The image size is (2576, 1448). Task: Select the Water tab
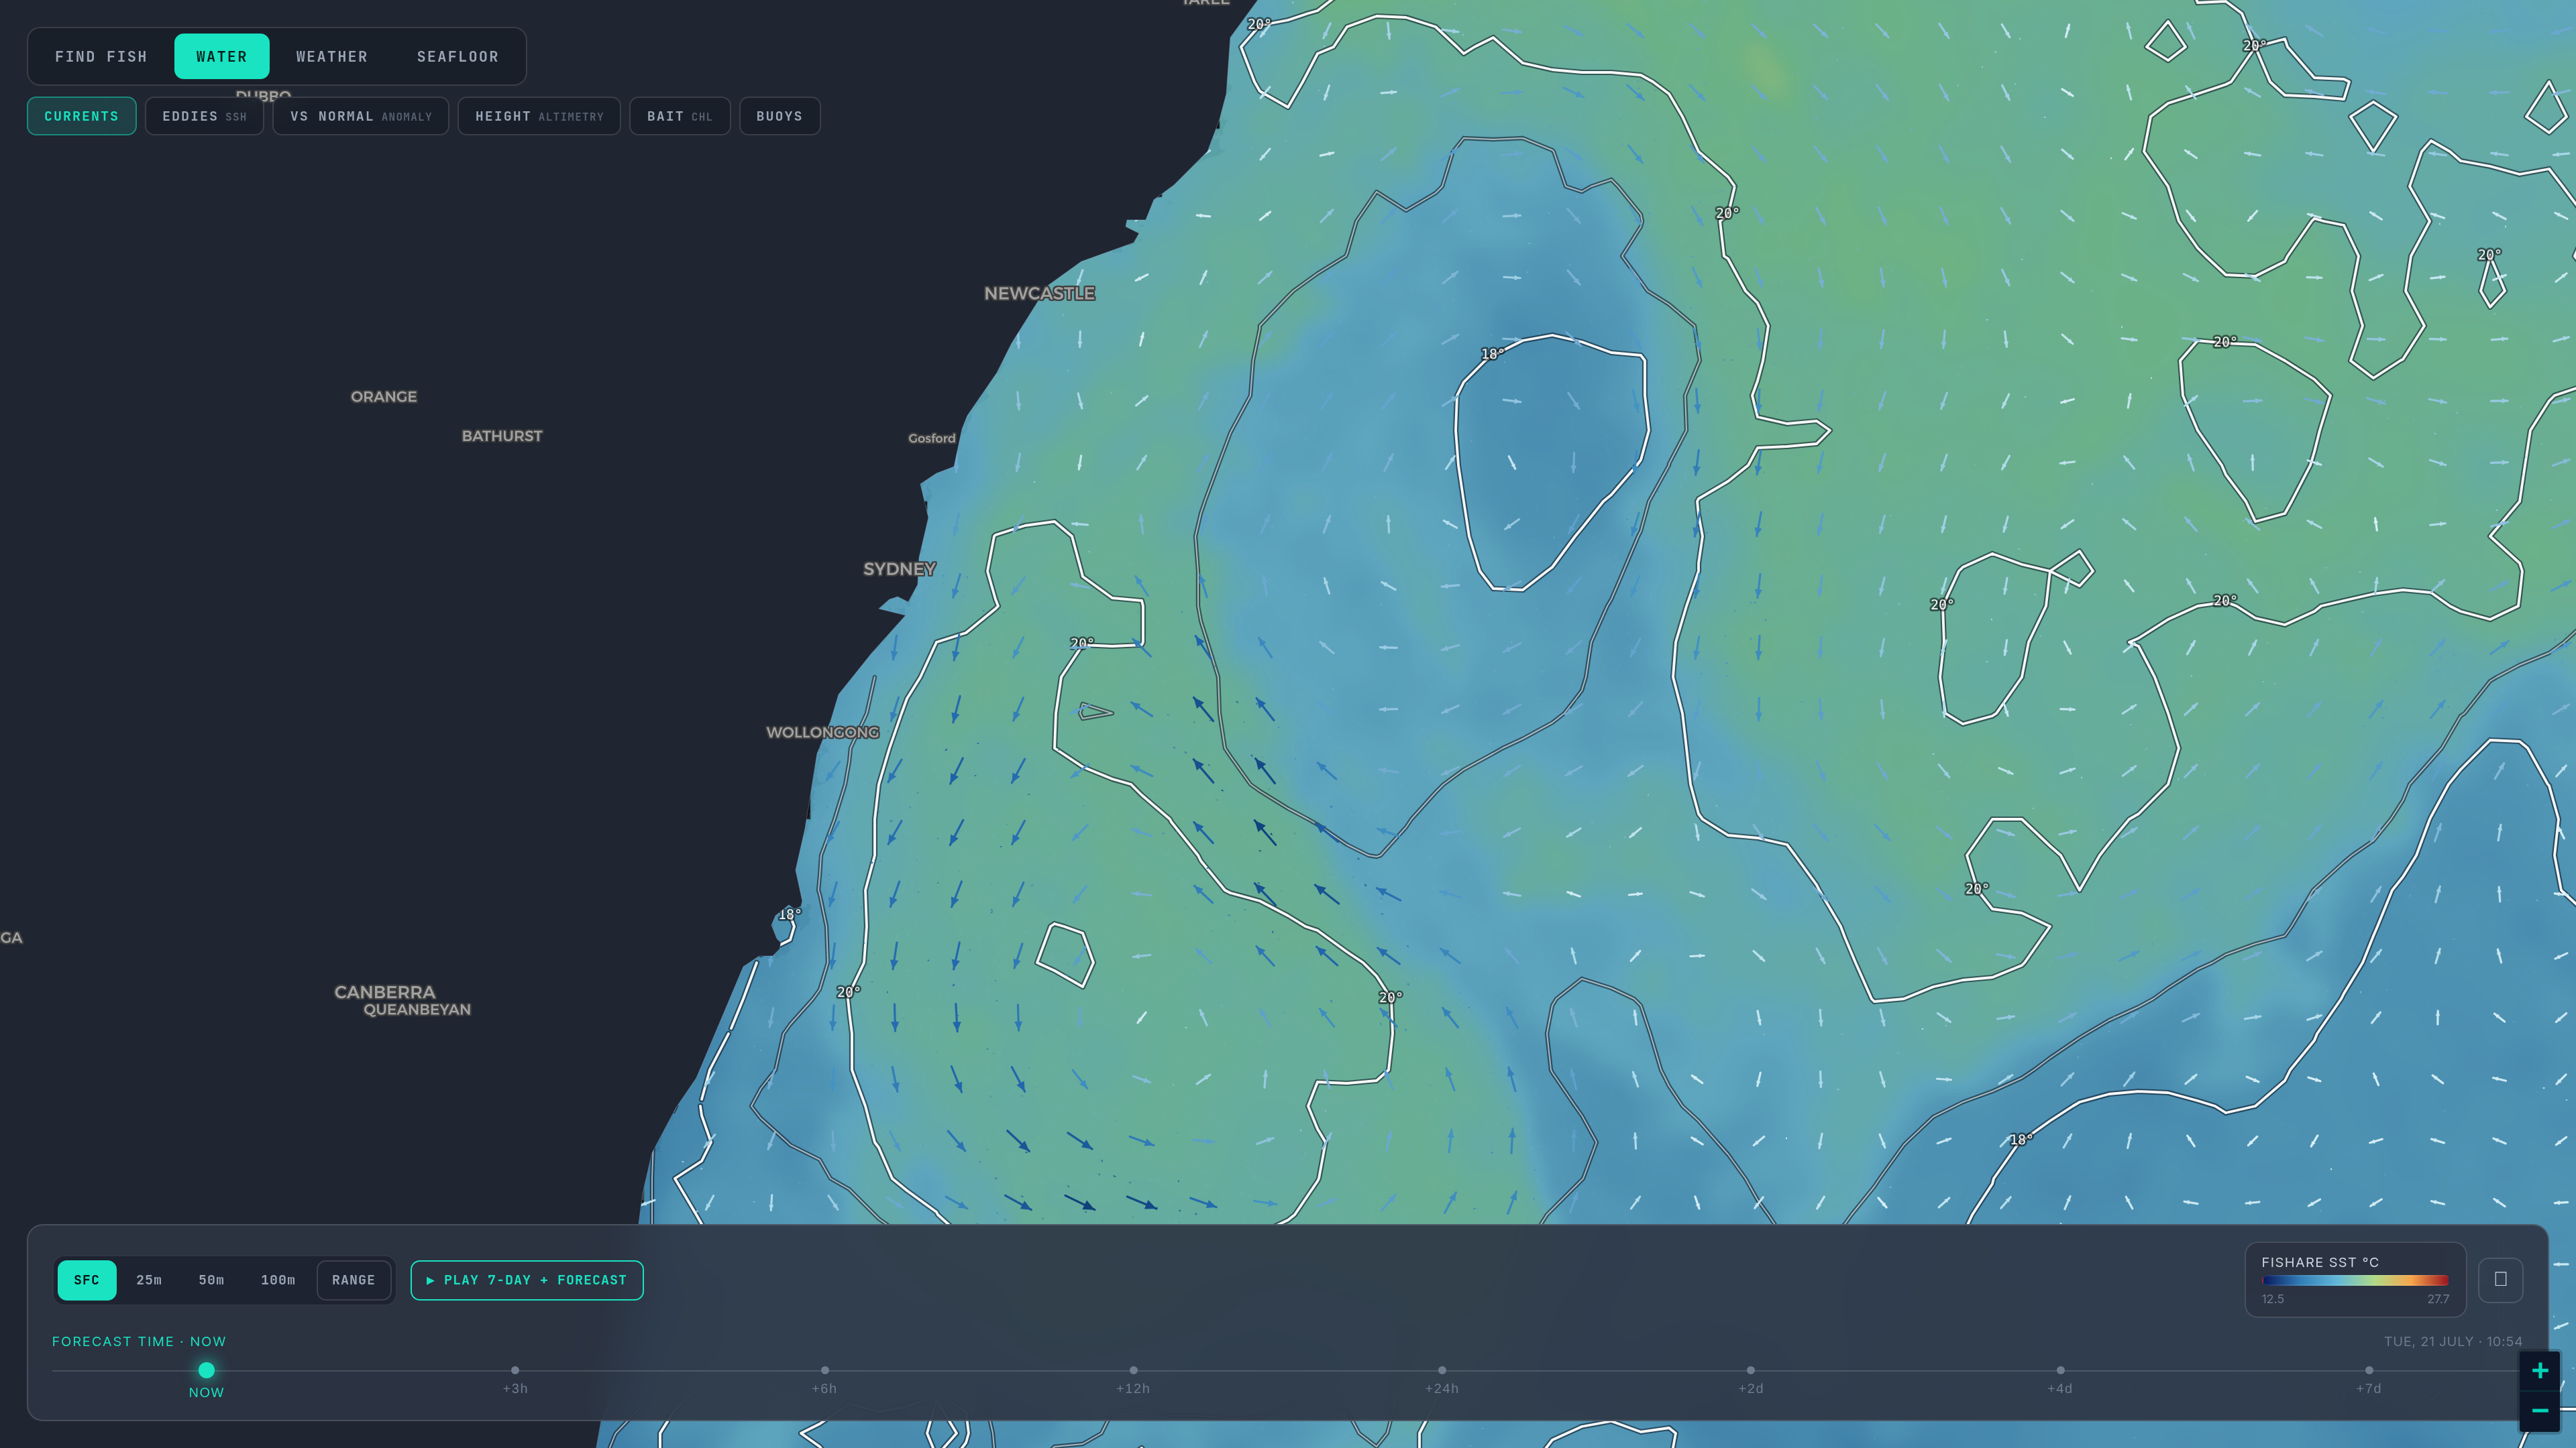[x=221, y=57]
